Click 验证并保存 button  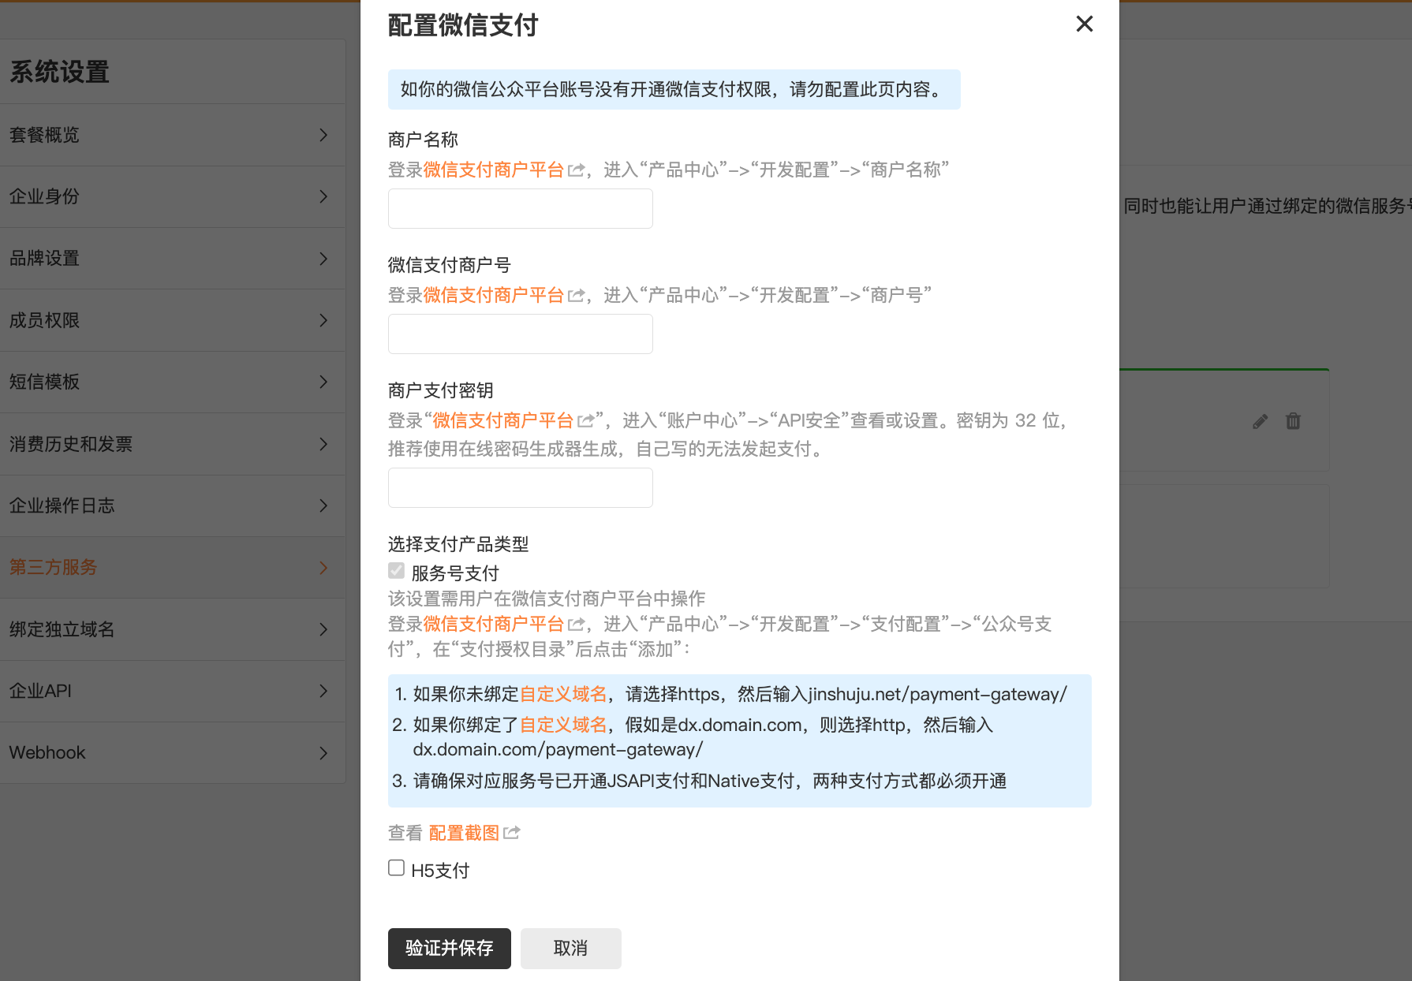pos(450,949)
